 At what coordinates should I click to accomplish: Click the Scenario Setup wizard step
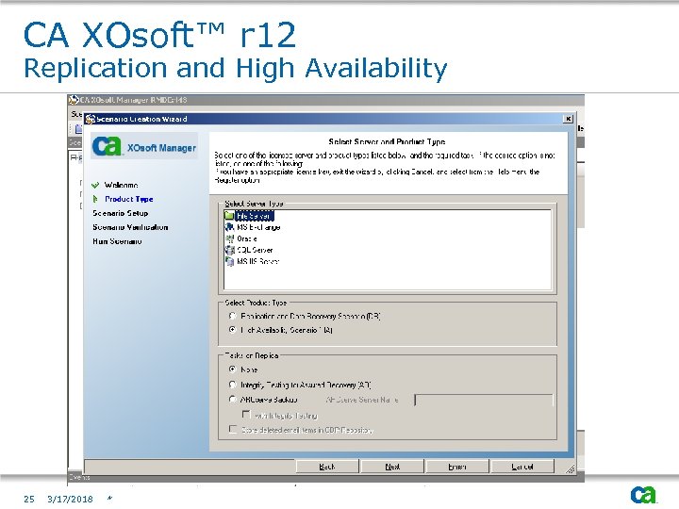pos(121,213)
